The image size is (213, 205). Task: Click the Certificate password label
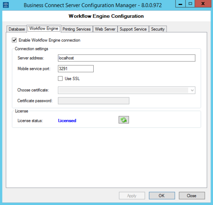coord(35,101)
